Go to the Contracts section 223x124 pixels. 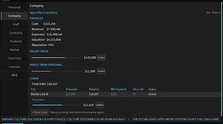(16, 33)
